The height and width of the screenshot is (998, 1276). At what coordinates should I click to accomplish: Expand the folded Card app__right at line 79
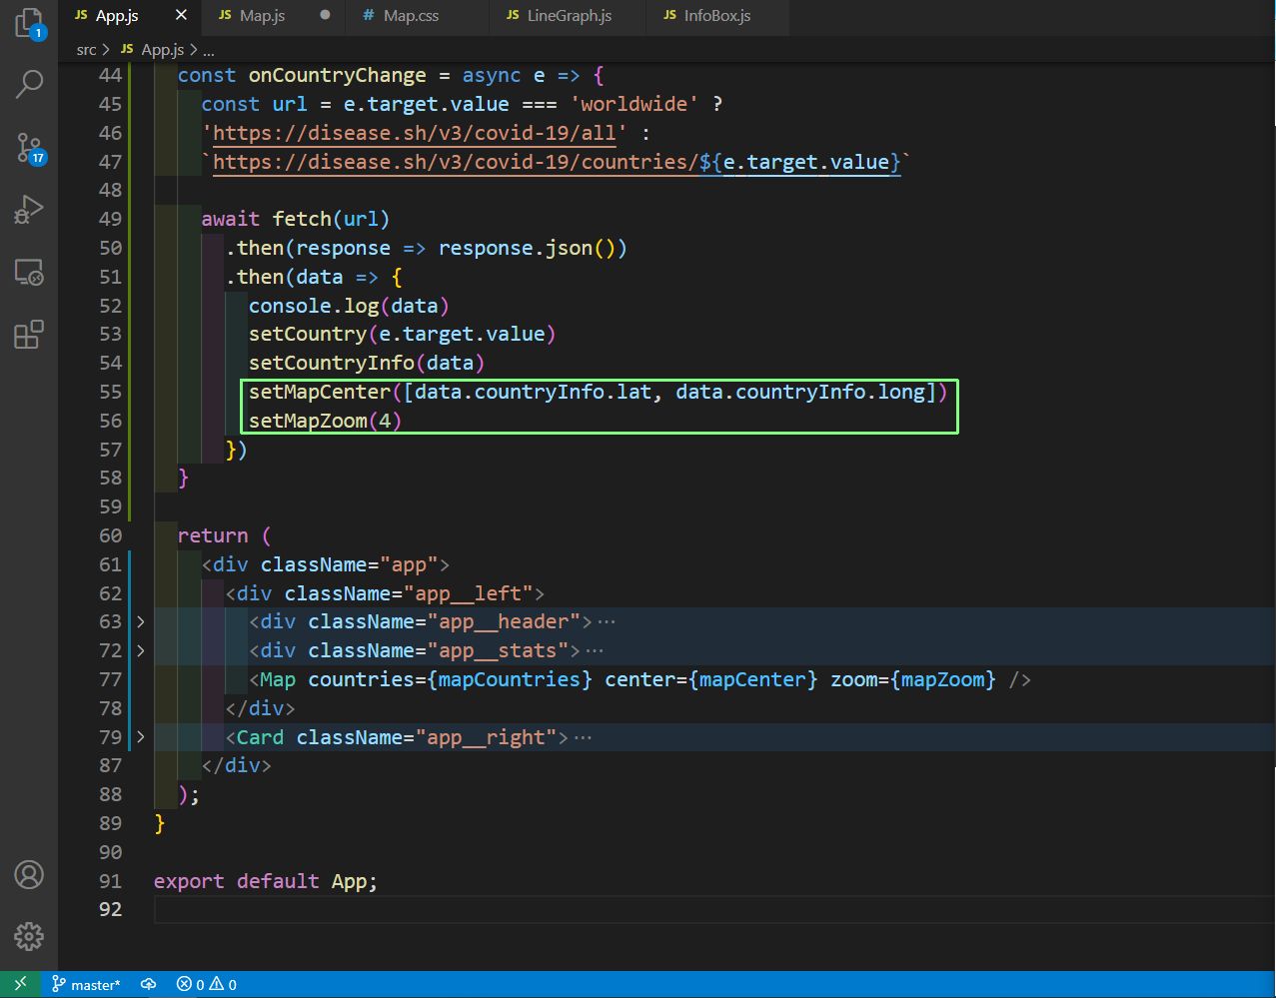click(x=140, y=737)
